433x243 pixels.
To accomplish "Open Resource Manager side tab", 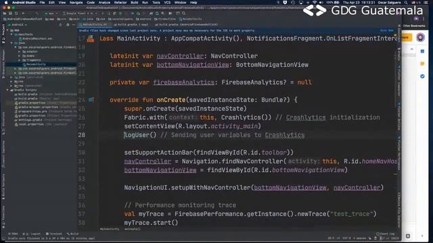I will pos(3,64).
